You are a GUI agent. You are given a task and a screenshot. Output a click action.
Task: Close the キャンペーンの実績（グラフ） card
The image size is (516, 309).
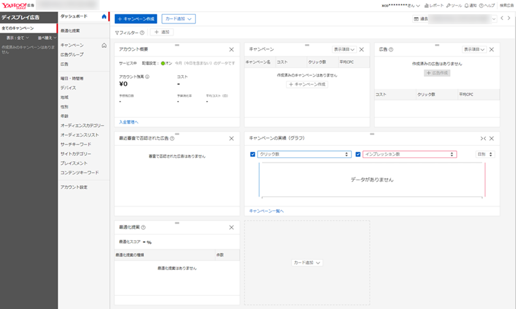pos(491,138)
